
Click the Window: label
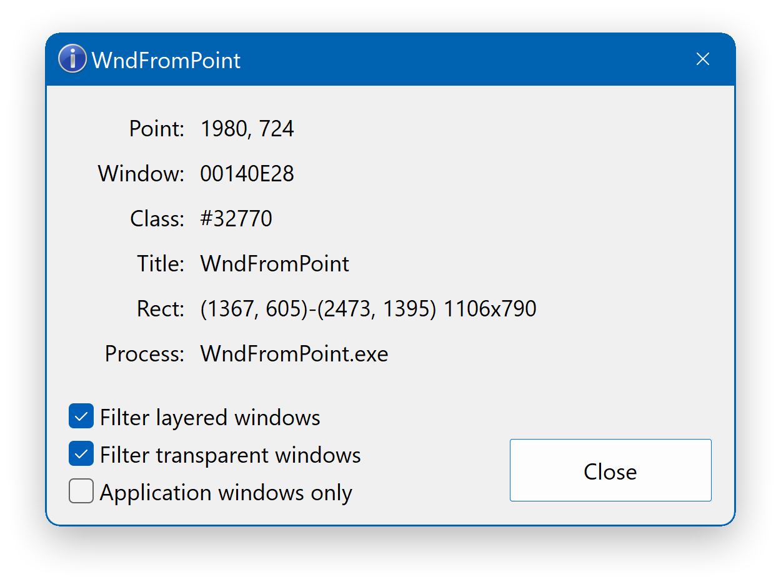pyautogui.click(x=141, y=174)
